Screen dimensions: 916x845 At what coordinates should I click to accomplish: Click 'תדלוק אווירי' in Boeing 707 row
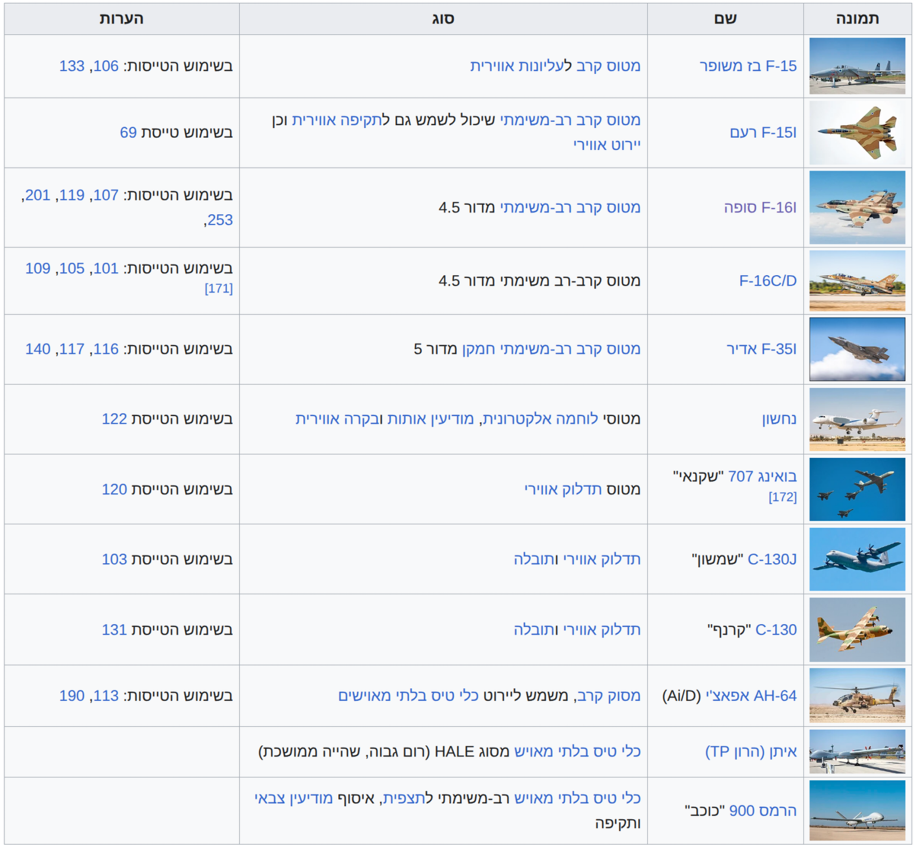pos(563,489)
